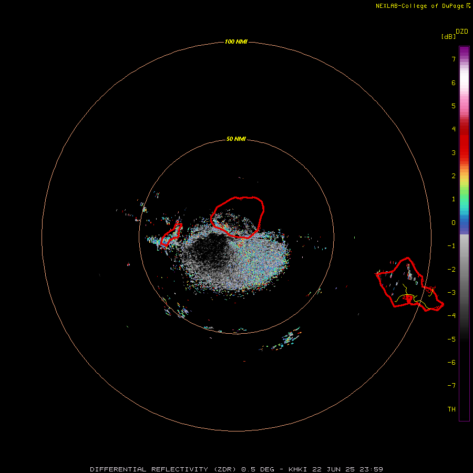The height and width of the screenshot is (473, 473).
Task: Click the '50 NMI' range ring label
Action: click(x=236, y=139)
